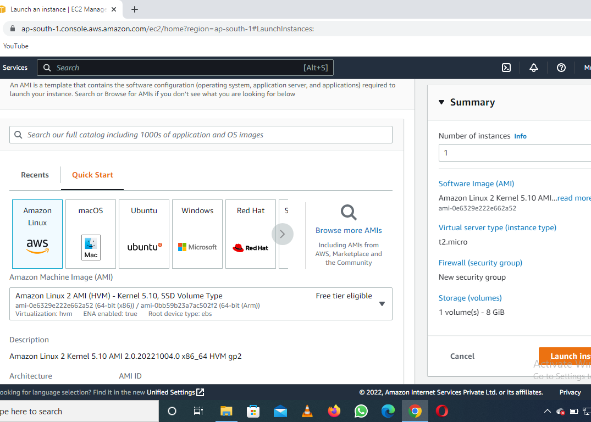Open Firewall (security group) link
The image size is (591, 422).
(480, 263)
